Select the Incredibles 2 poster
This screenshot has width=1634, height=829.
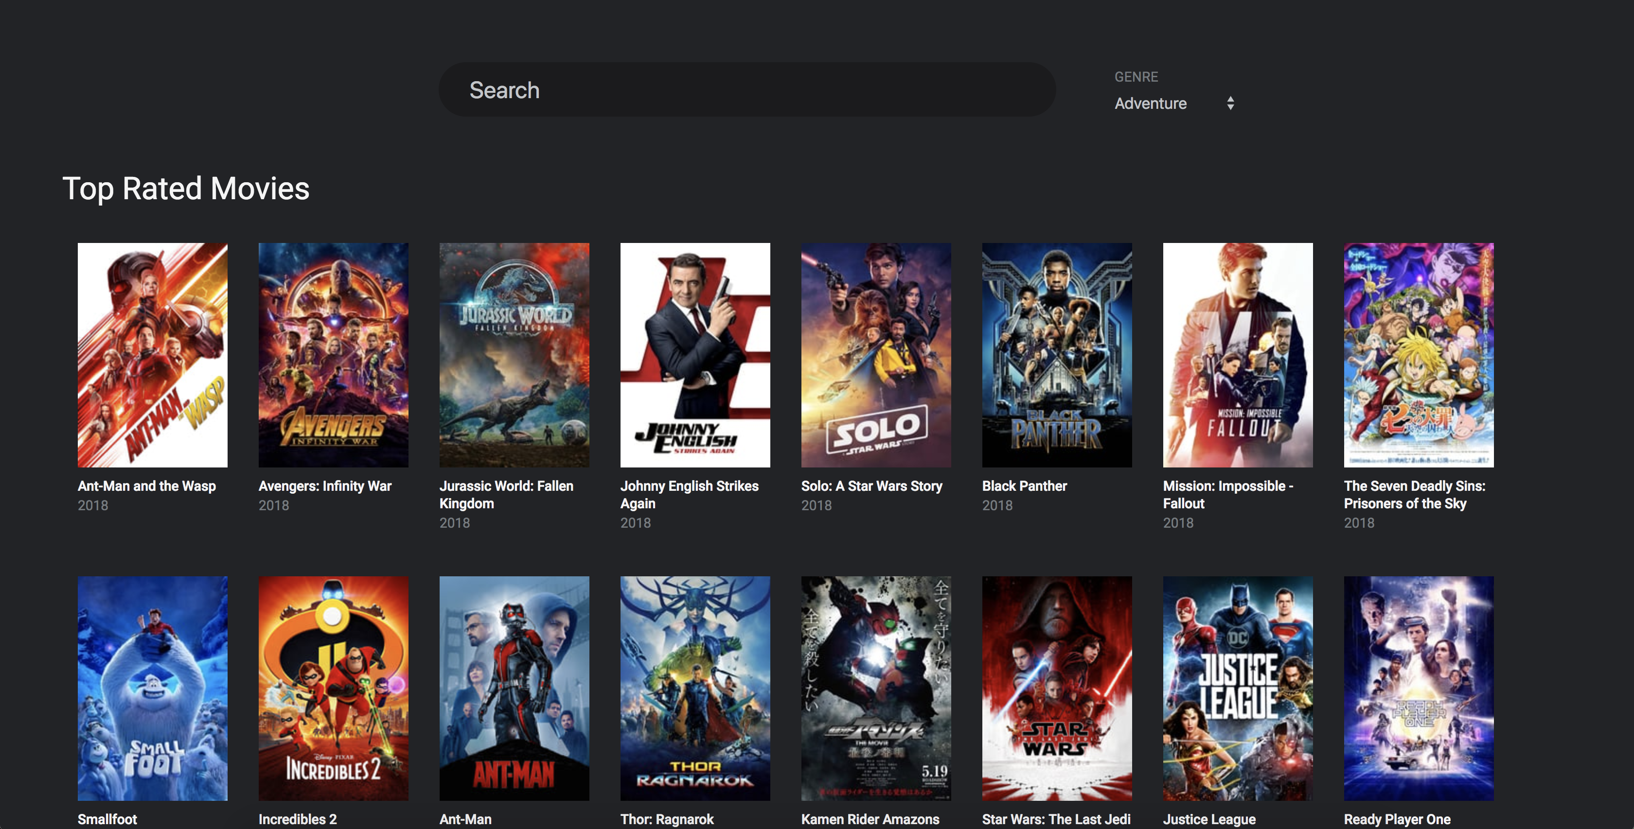click(x=333, y=688)
